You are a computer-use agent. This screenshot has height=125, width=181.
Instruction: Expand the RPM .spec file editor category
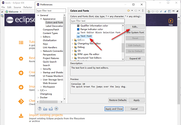(72, 54)
